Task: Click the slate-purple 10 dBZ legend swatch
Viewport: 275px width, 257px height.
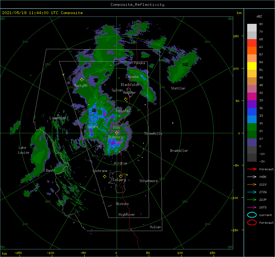Action: tap(252, 142)
